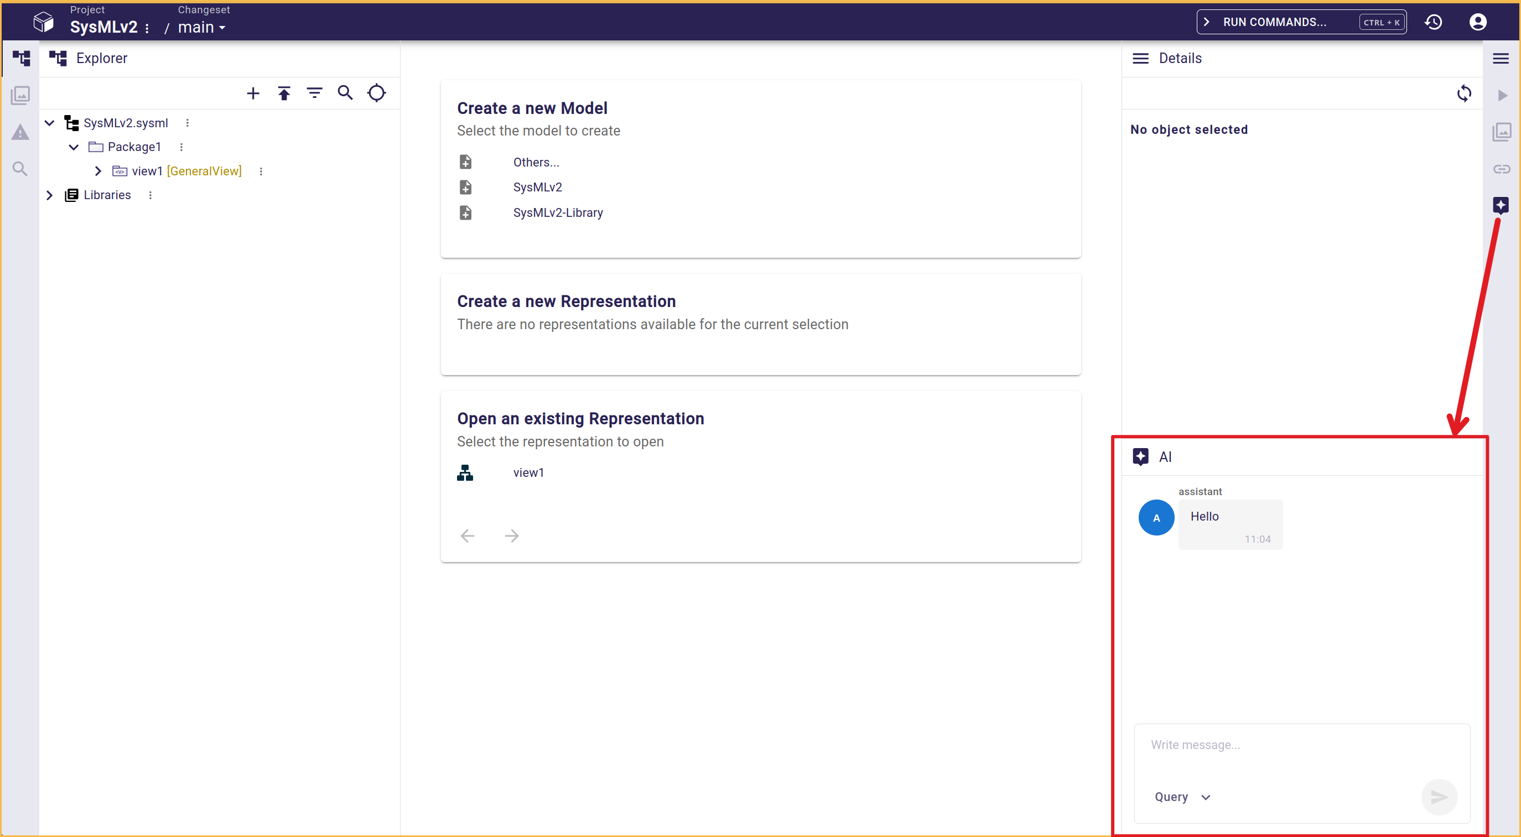The image size is (1521, 837).
Task: Open the more menu for Libraries
Action: 150,195
